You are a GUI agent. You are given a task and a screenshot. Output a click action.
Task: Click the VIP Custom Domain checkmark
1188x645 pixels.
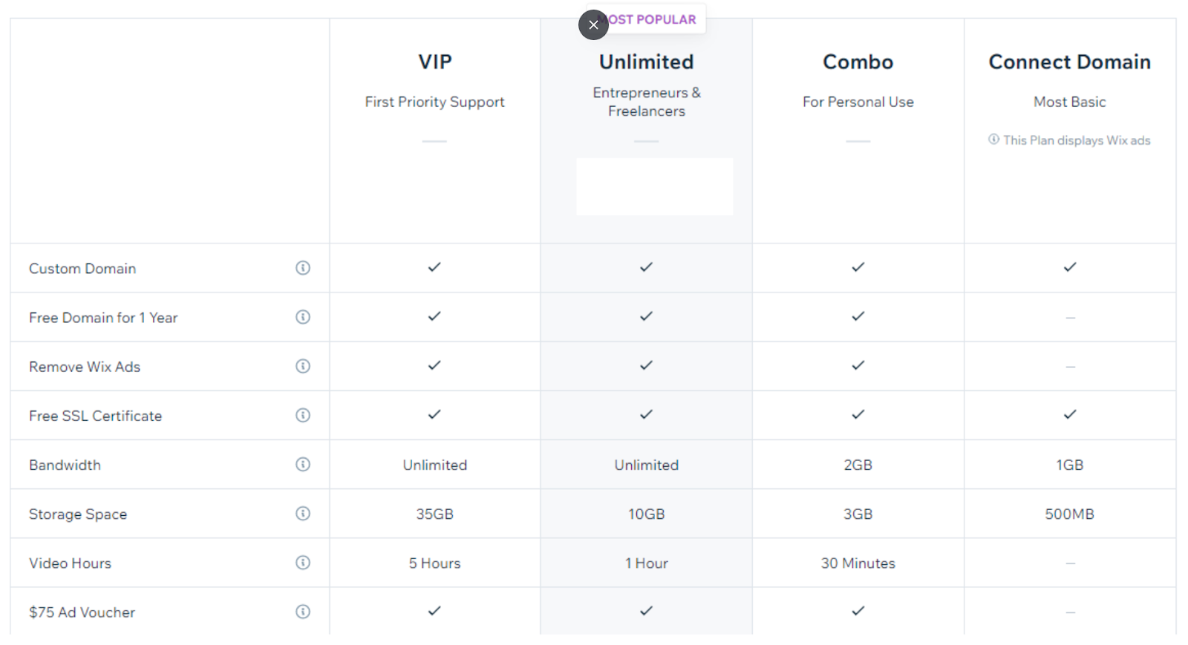click(434, 267)
